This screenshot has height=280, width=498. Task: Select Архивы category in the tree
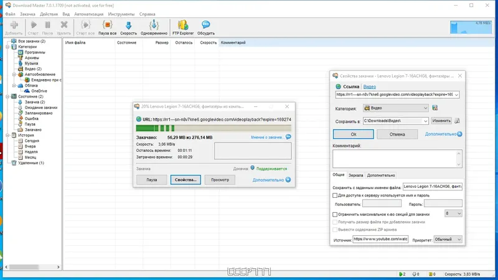pos(32,58)
